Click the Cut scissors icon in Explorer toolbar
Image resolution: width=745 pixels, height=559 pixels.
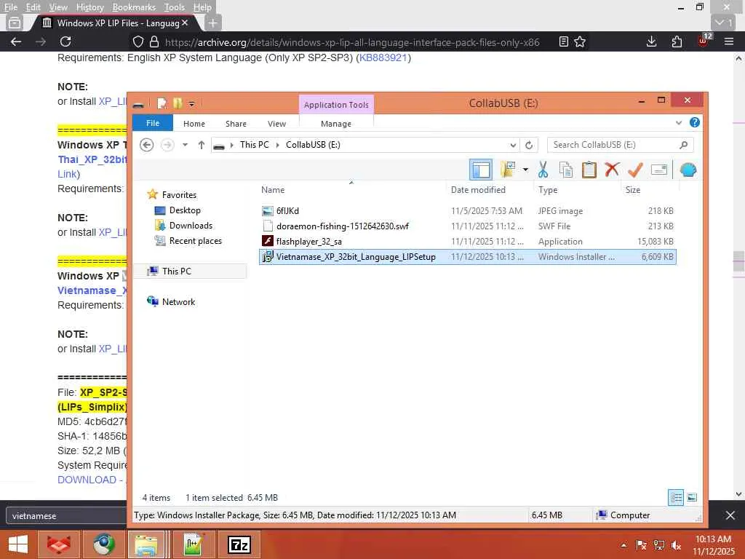point(543,170)
